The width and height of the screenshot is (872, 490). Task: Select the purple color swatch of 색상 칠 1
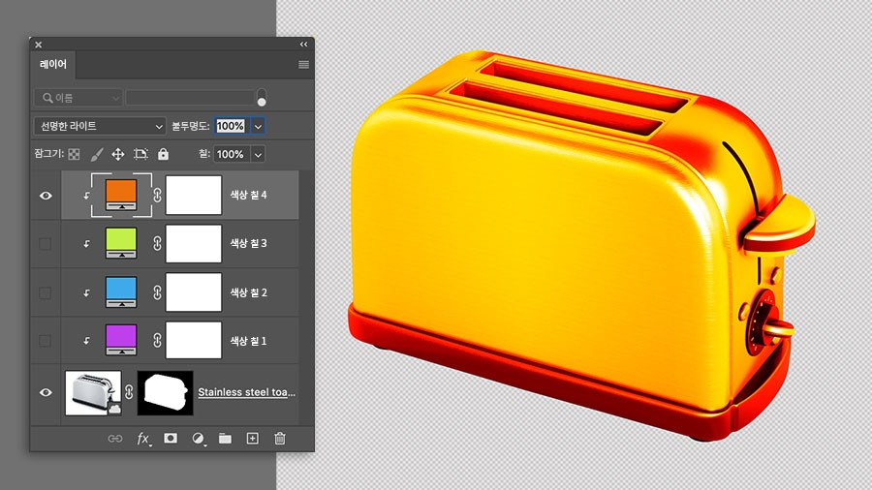(121, 341)
